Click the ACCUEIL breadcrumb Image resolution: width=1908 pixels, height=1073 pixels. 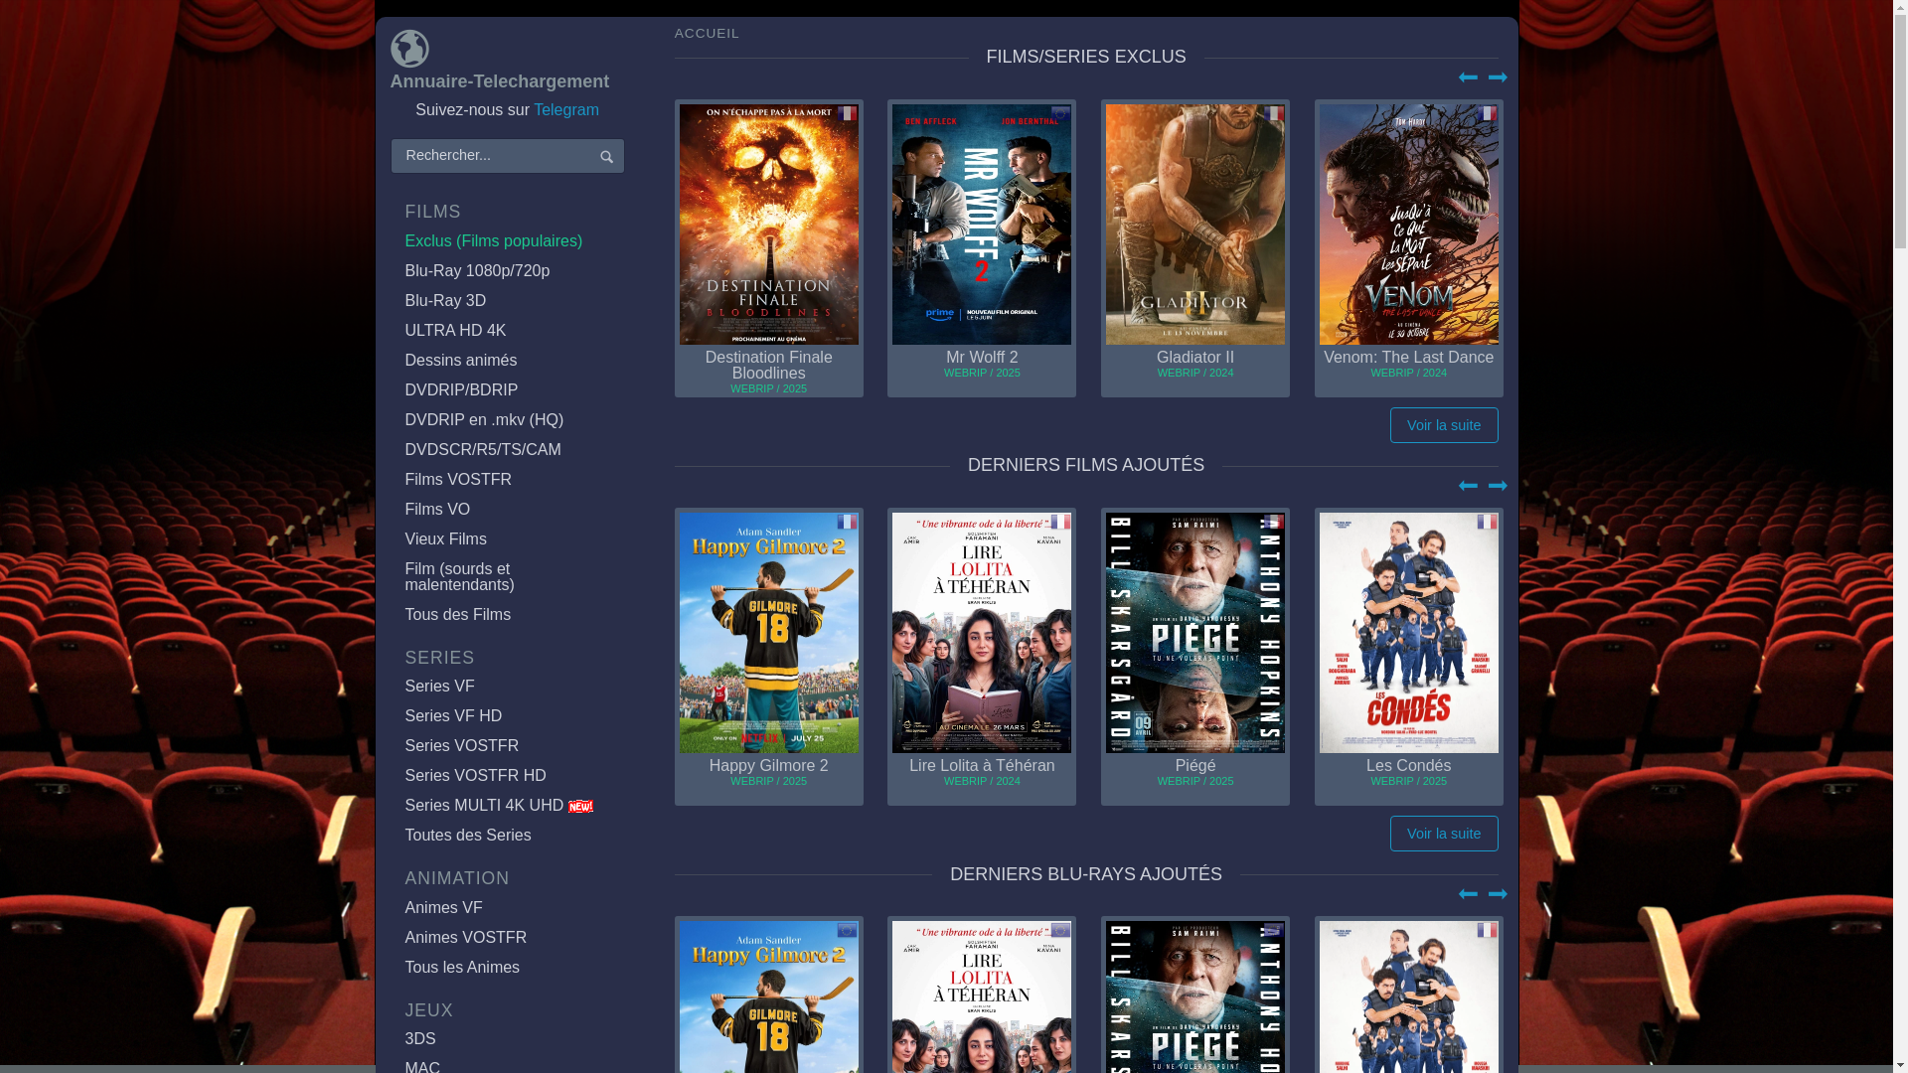click(707, 34)
